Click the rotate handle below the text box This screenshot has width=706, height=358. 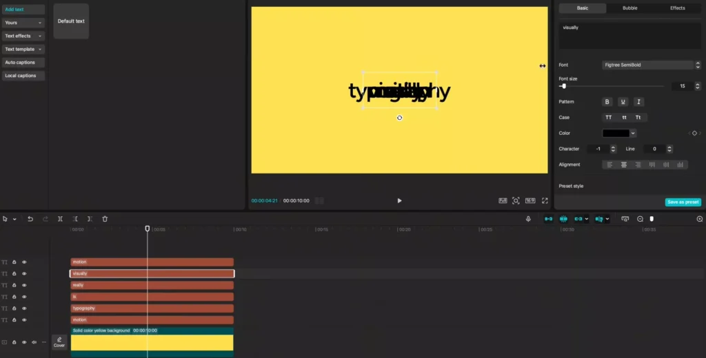coord(399,118)
